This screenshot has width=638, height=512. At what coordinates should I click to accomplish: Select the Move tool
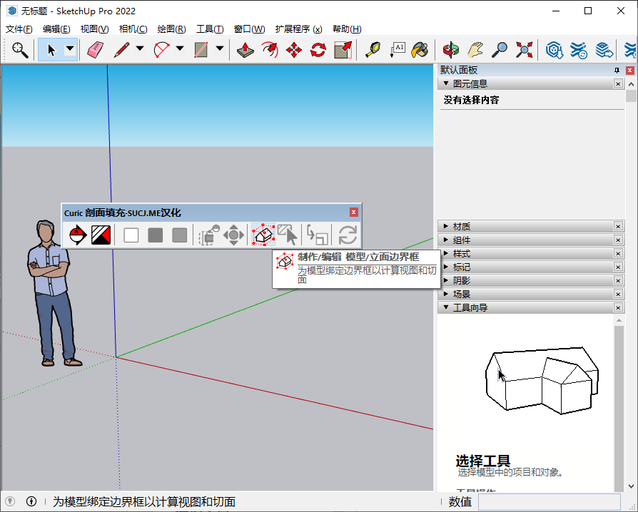click(x=294, y=50)
